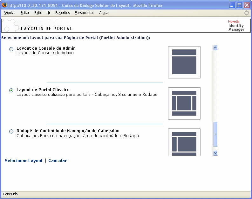Select Layout de Console de Admin radio button
The image size is (252, 199).
point(11,49)
